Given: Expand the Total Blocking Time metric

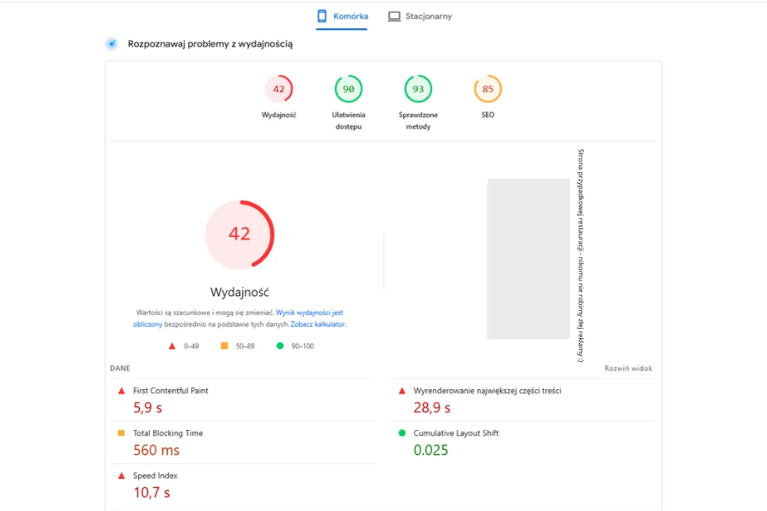Looking at the screenshot, I should (x=168, y=433).
